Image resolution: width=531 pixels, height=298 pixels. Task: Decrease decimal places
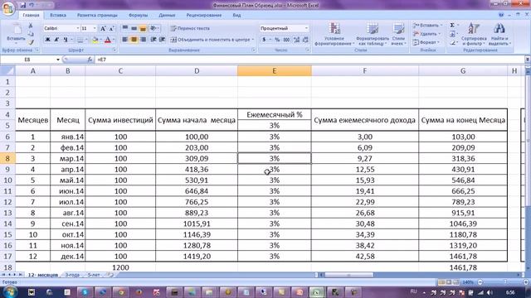click(x=305, y=40)
